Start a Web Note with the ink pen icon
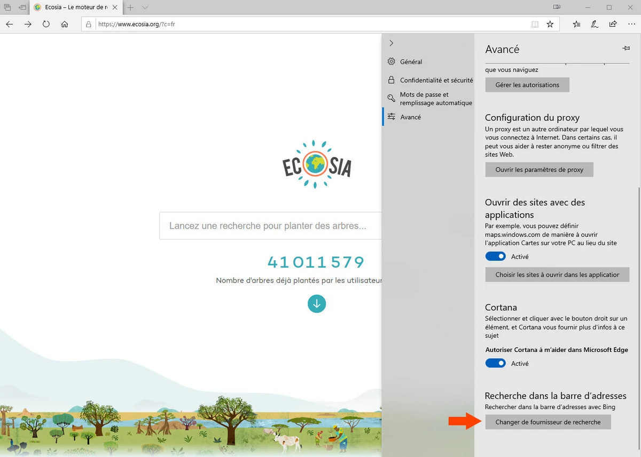641x457 pixels. click(x=594, y=23)
